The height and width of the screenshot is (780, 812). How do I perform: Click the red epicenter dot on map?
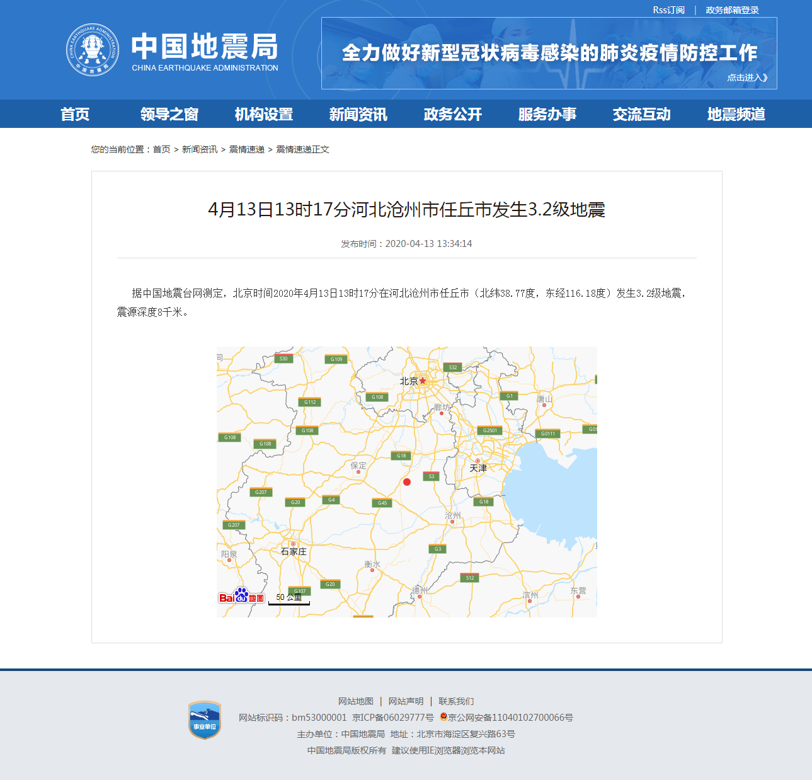(x=407, y=482)
